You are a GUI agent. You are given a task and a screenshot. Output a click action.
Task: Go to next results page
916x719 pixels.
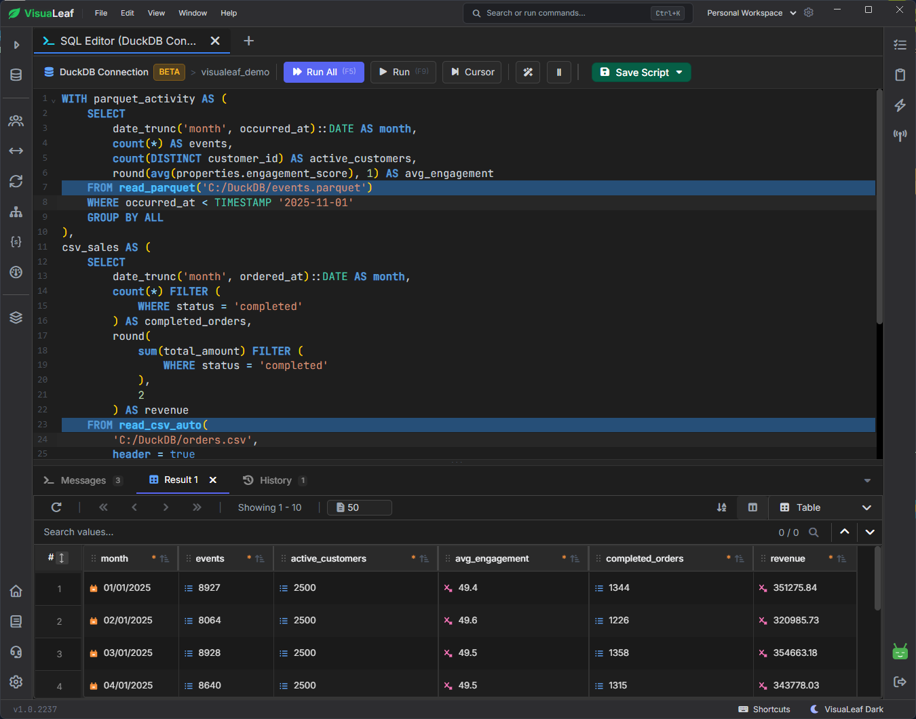[x=166, y=507]
